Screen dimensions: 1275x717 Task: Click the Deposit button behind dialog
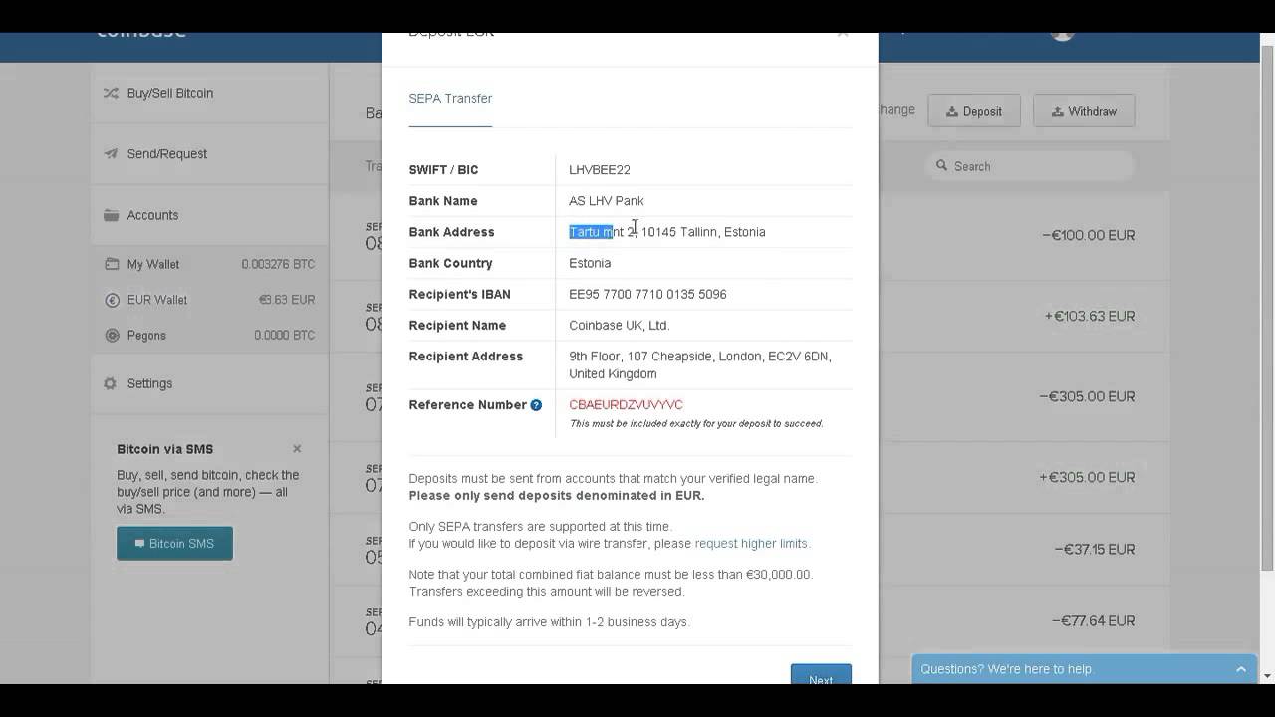pyautogui.click(x=974, y=111)
